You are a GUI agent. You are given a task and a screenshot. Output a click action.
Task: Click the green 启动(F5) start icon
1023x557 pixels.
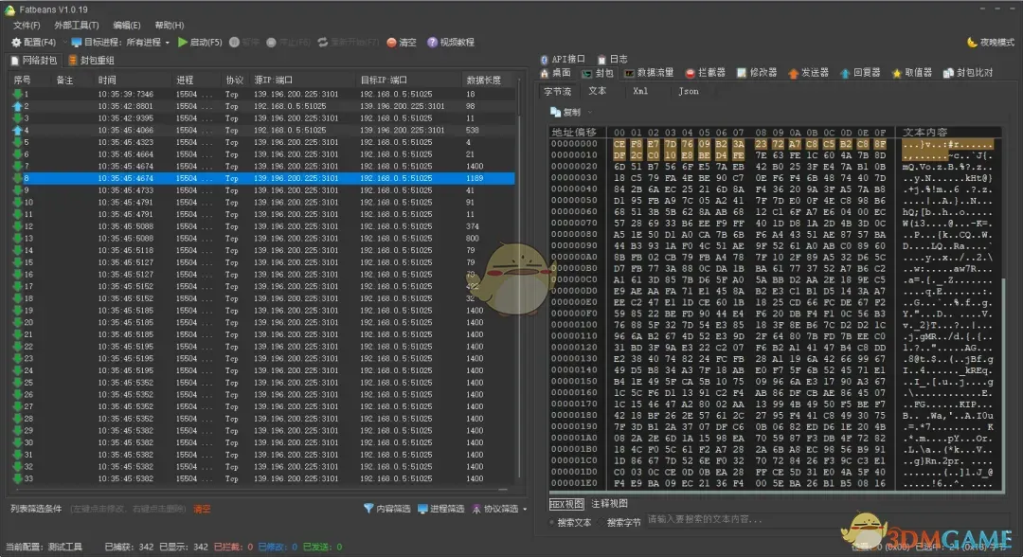(x=183, y=43)
